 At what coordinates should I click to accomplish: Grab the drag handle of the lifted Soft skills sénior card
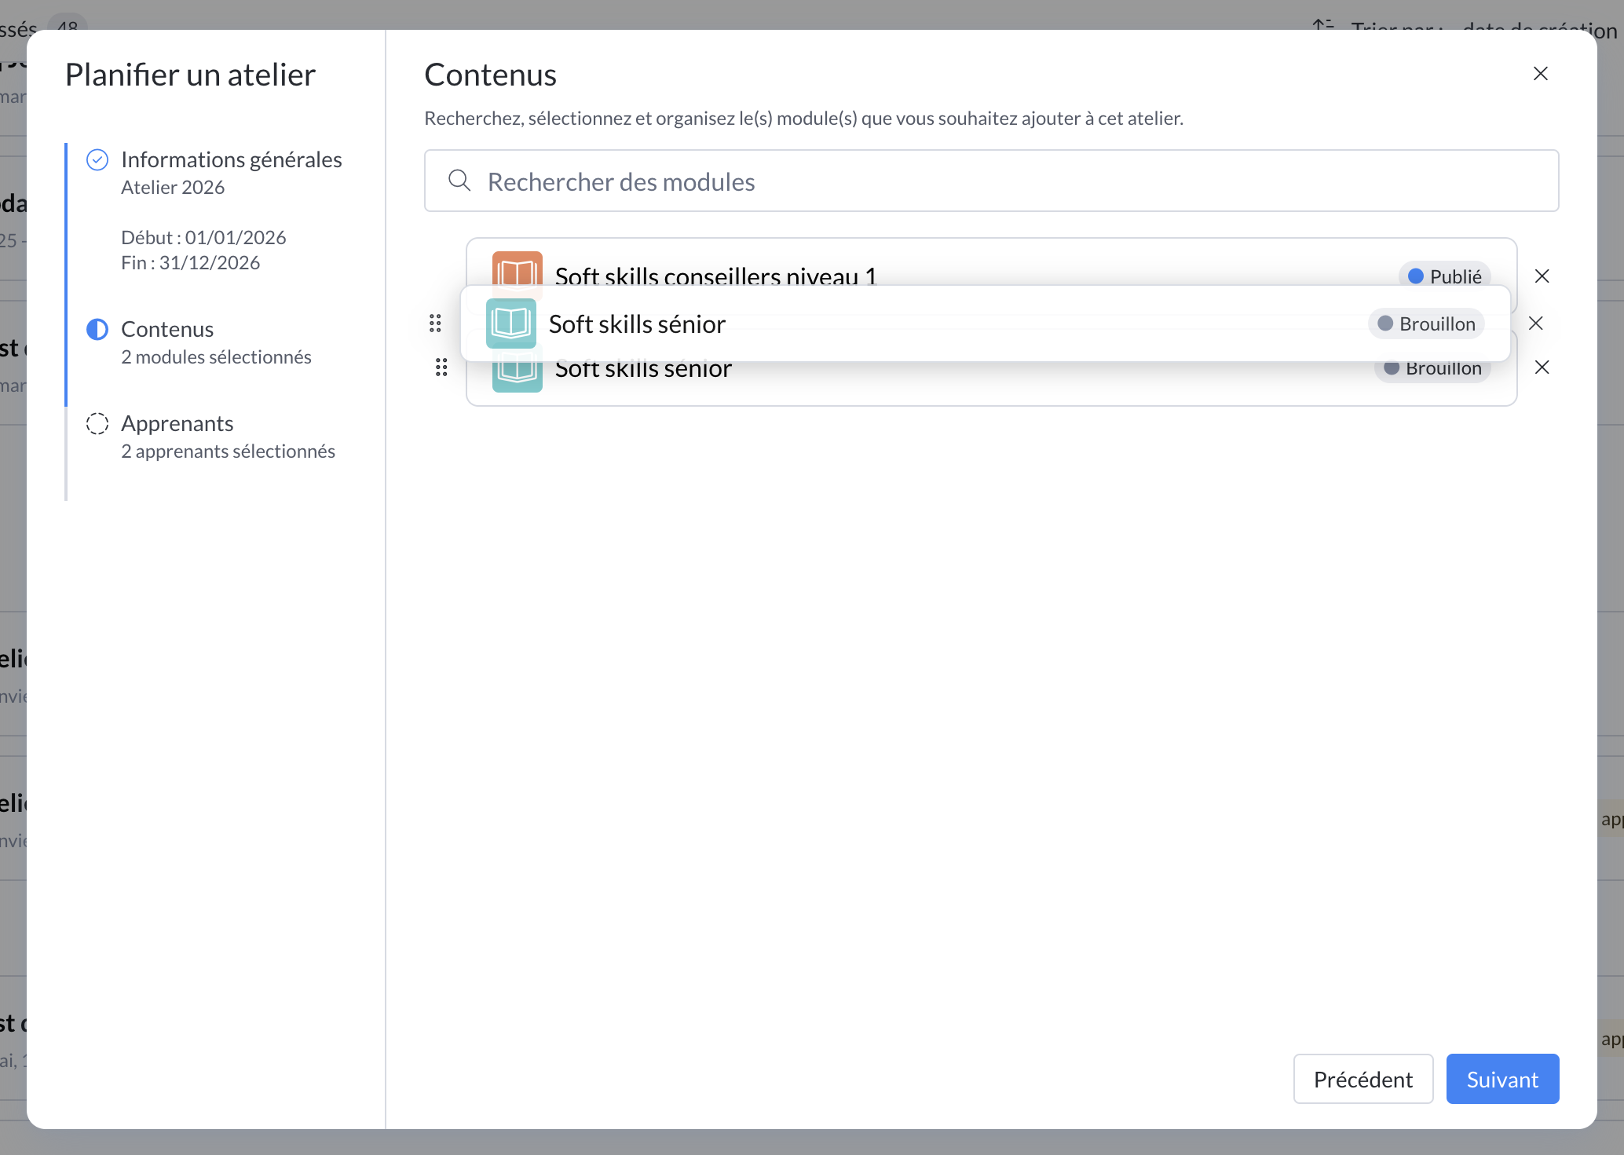435,323
